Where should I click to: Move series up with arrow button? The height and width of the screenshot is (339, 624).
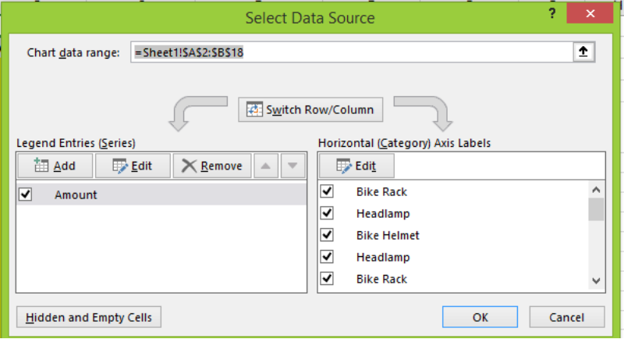(266, 166)
